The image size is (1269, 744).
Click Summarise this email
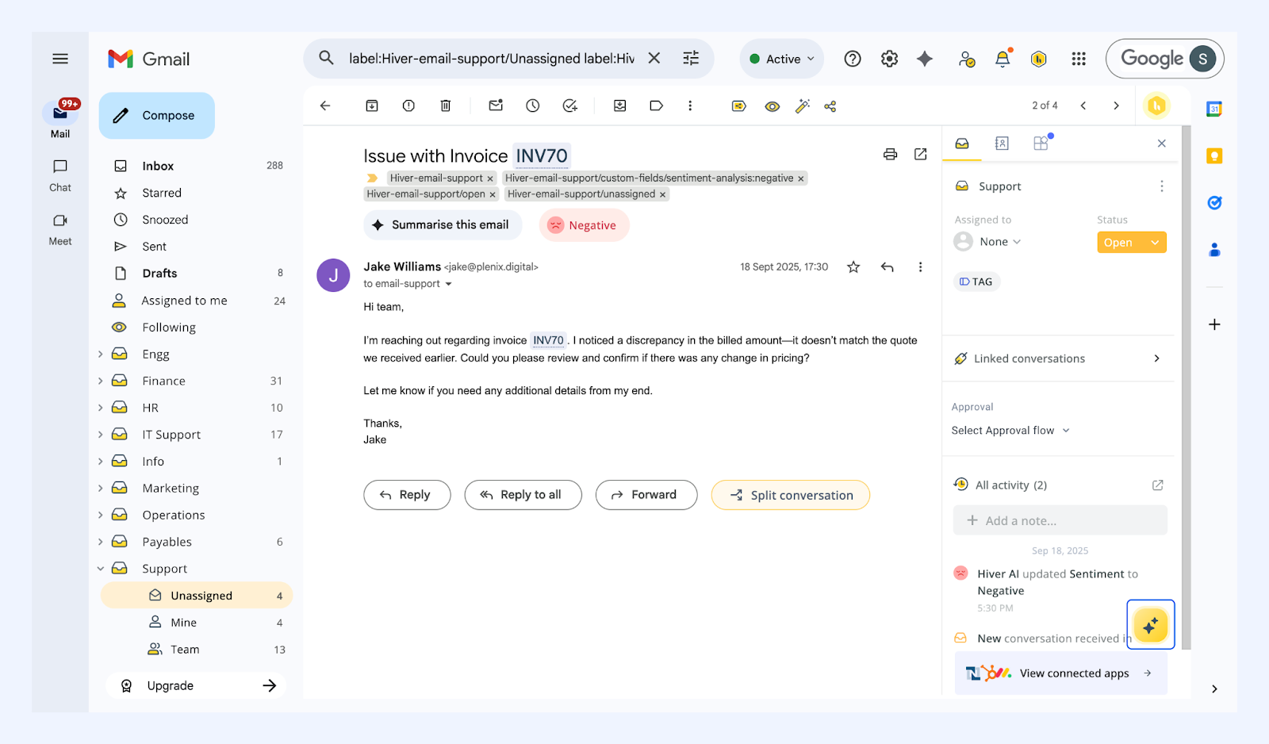click(443, 225)
